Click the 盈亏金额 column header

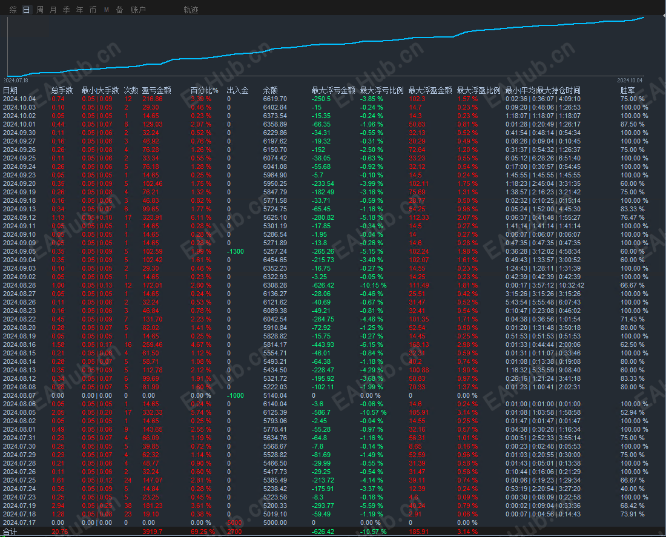(x=156, y=90)
